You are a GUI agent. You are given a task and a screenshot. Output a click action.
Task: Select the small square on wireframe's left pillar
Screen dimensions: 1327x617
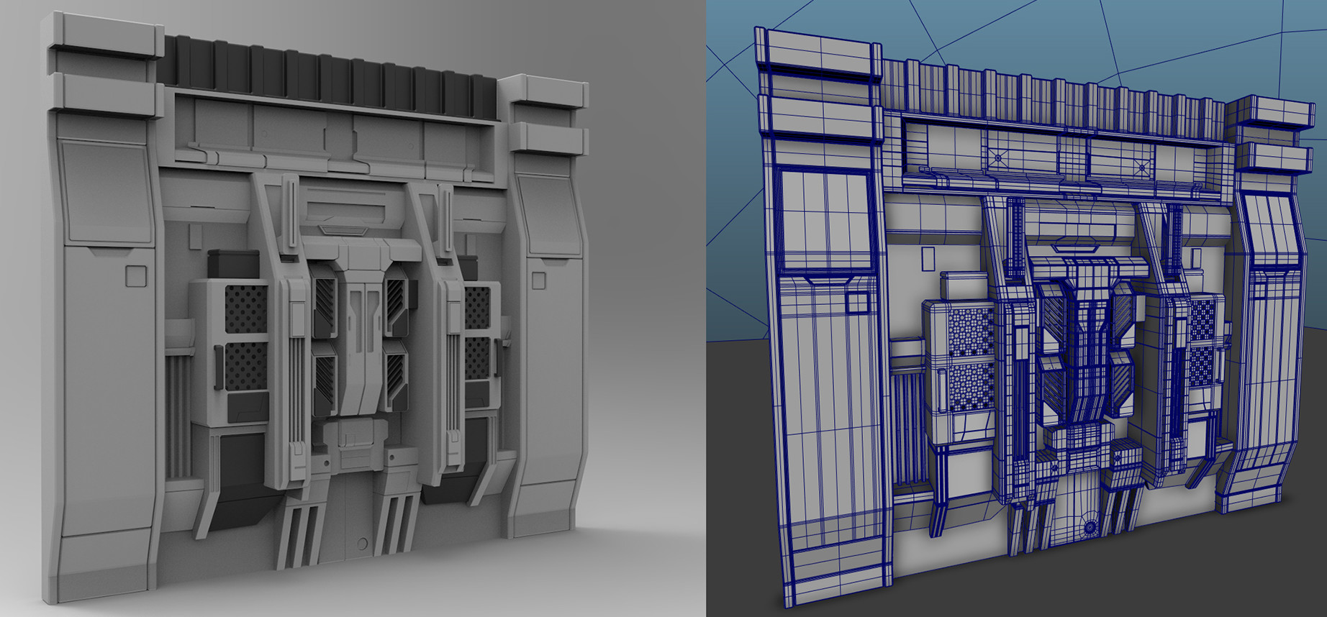coord(857,303)
